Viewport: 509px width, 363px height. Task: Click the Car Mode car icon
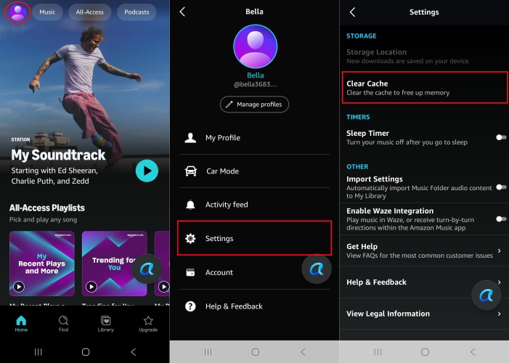pos(190,171)
